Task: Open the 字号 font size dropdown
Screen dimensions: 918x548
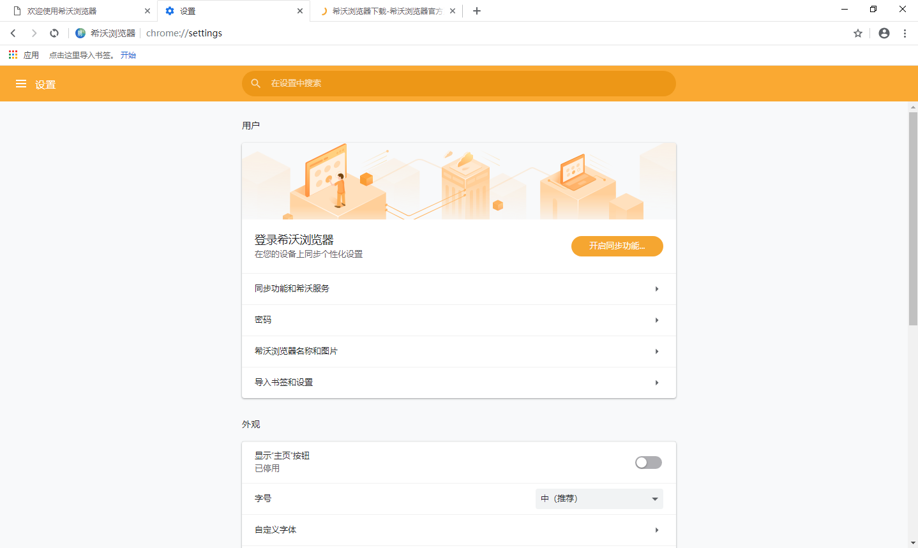Action: click(598, 498)
